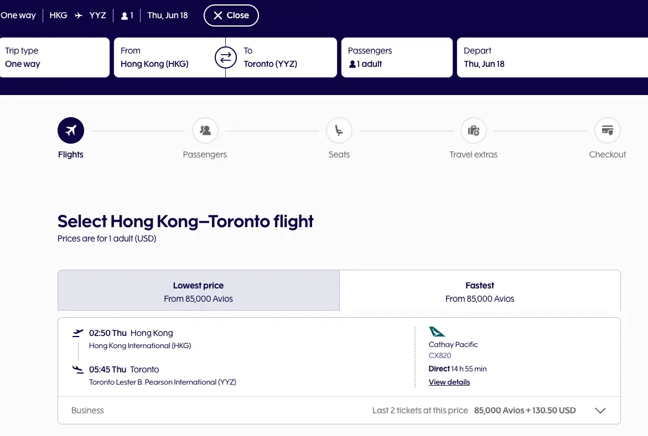The height and width of the screenshot is (436, 648).
Task: Edit the To Toronto field
Action: (x=285, y=57)
